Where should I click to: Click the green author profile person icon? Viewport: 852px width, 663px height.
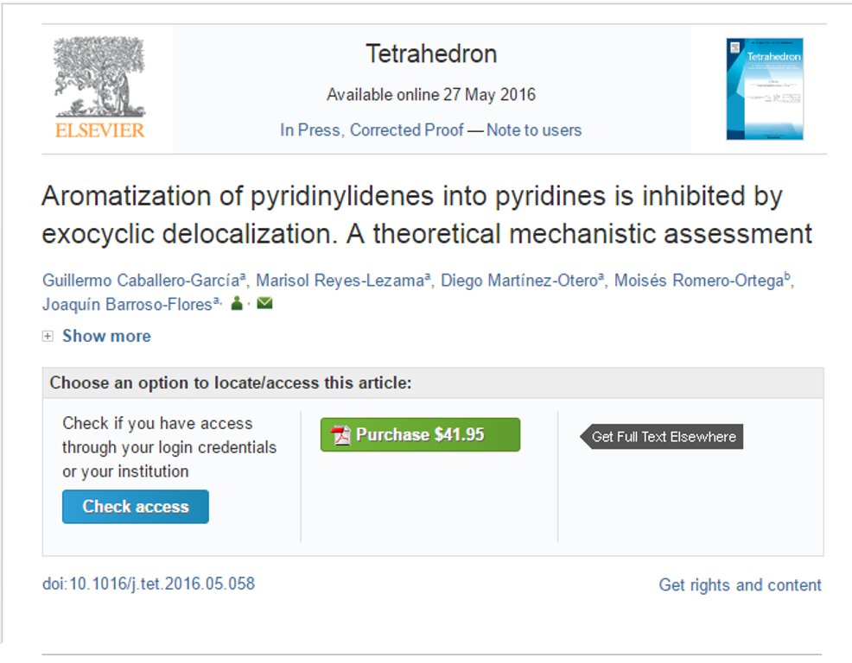pos(237,303)
